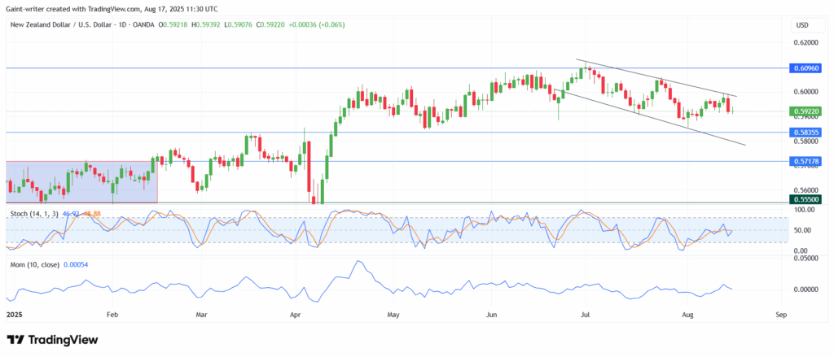The width and height of the screenshot is (834, 357).
Task: Click the 50.00 stochastic scale label
Action: tap(801, 230)
